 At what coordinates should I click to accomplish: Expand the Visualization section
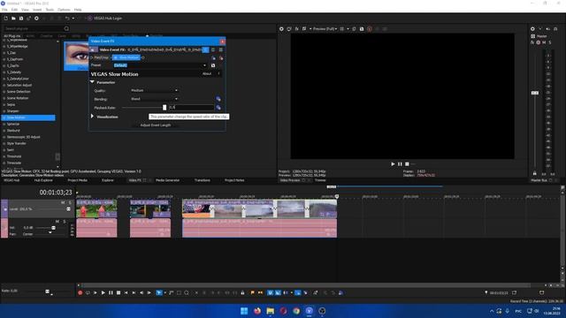tap(92, 117)
